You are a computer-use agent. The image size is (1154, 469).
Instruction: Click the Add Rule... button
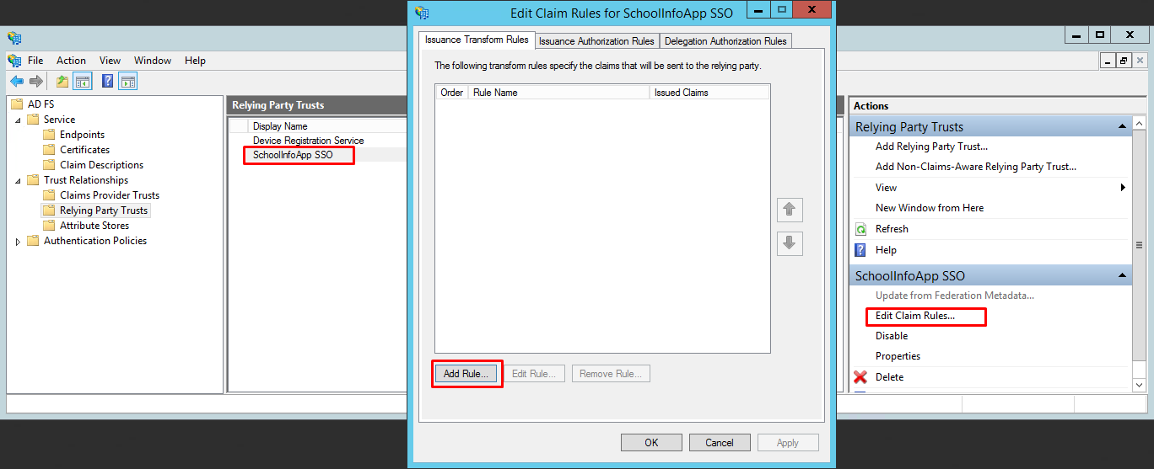click(x=466, y=374)
